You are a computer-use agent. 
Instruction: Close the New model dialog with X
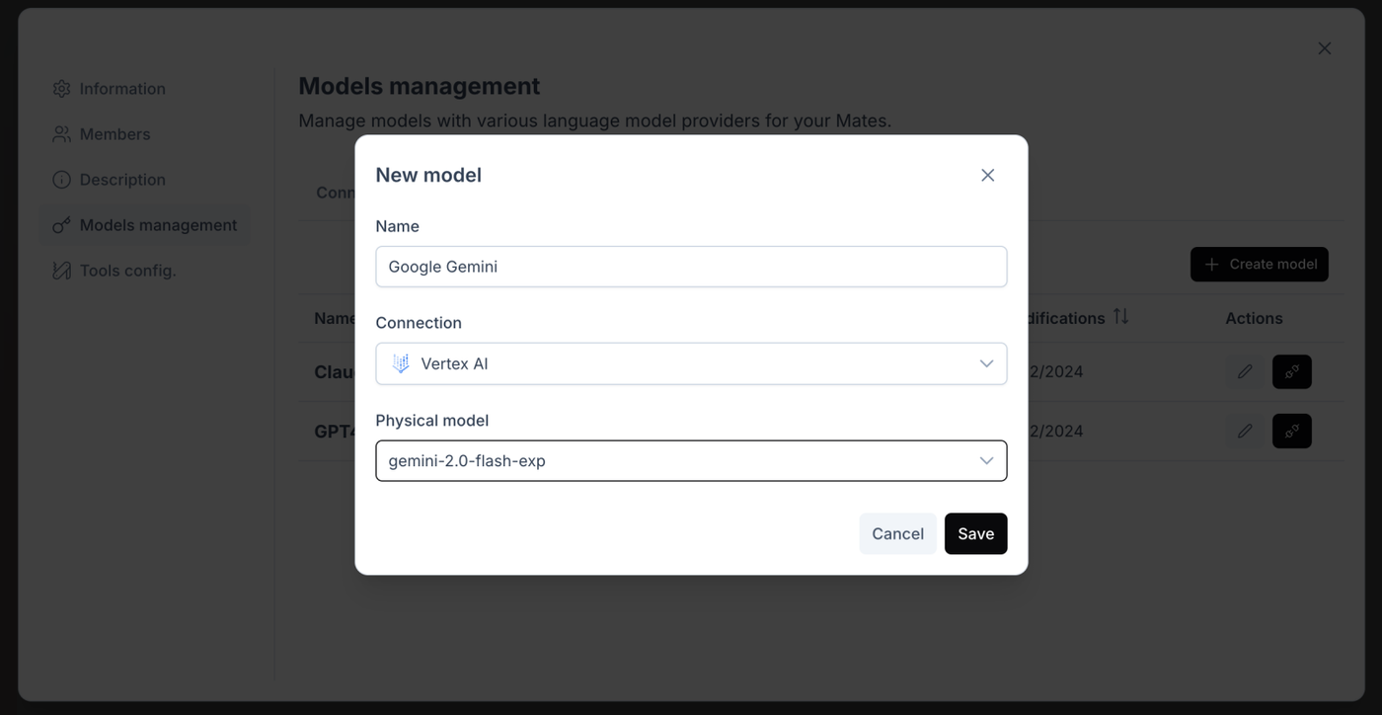tap(987, 175)
